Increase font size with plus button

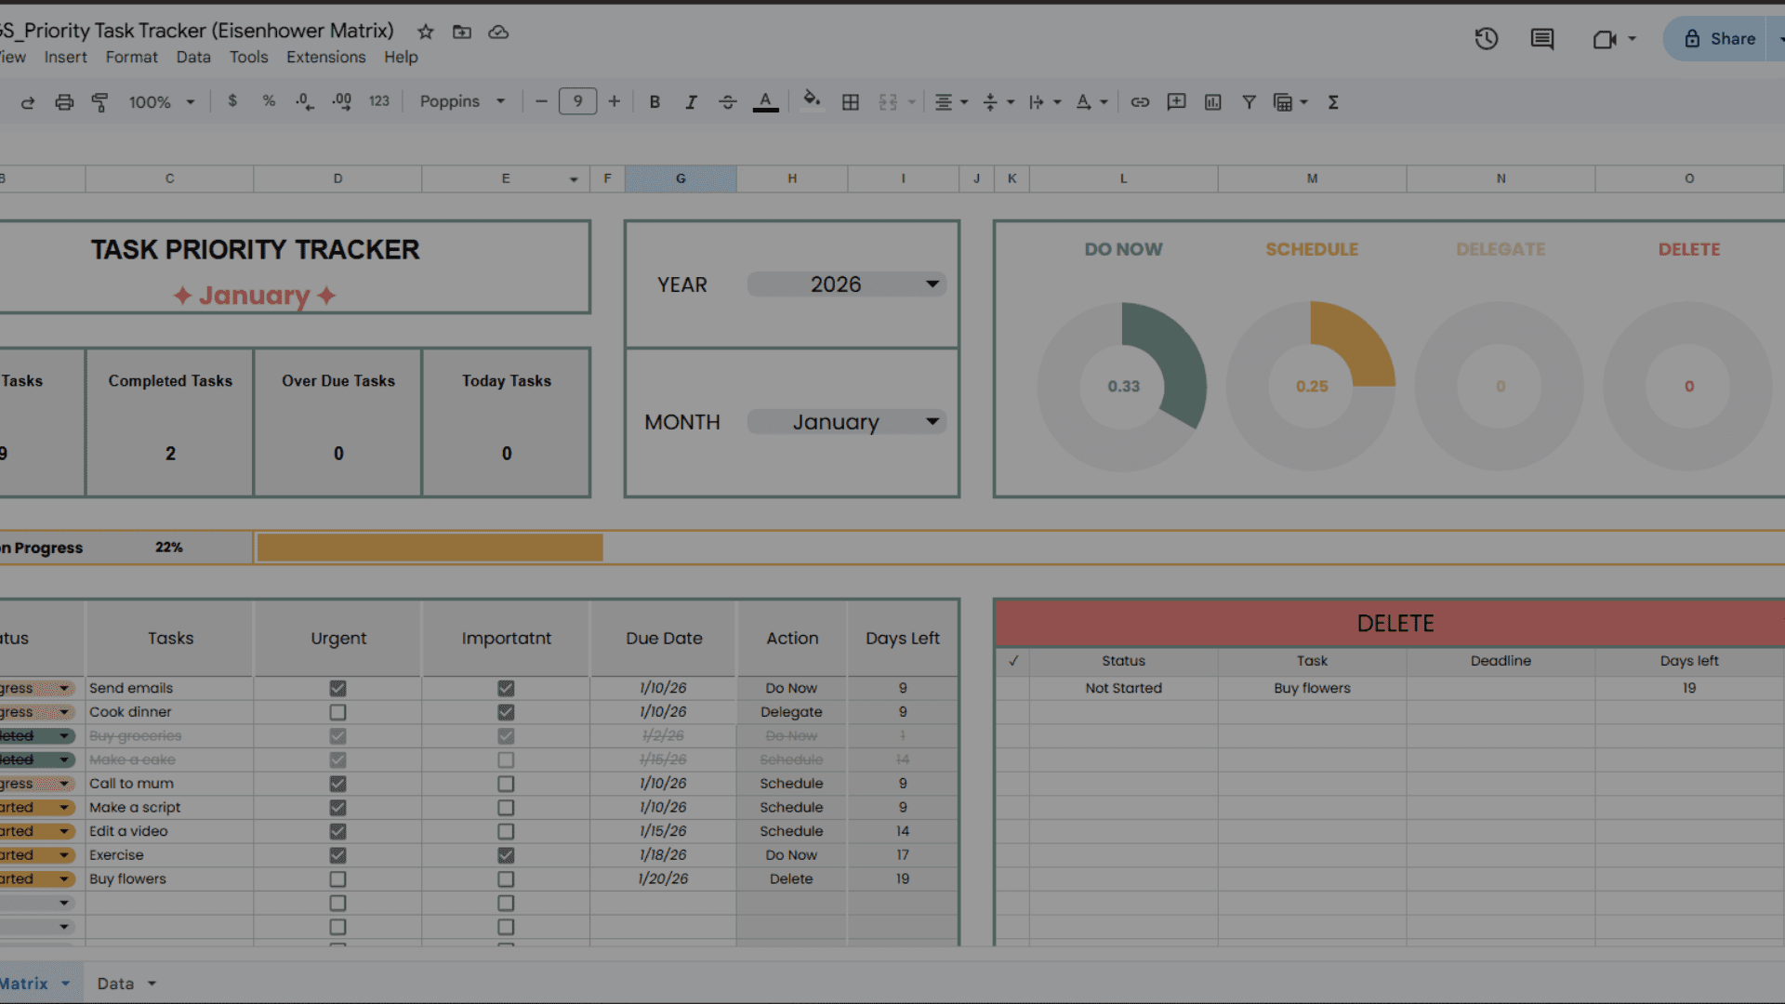point(614,101)
